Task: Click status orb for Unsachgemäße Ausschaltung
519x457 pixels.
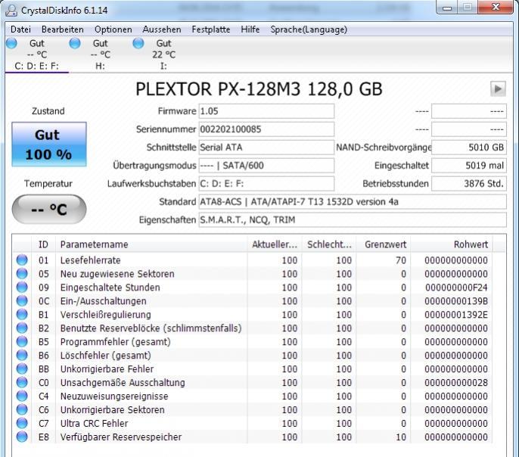Action: coord(22,382)
